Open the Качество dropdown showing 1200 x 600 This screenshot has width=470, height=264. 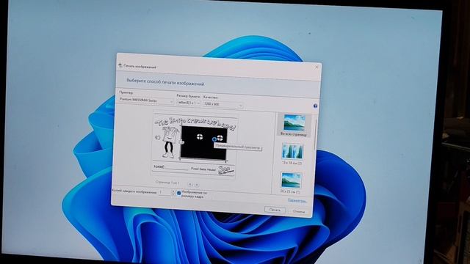click(x=223, y=104)
